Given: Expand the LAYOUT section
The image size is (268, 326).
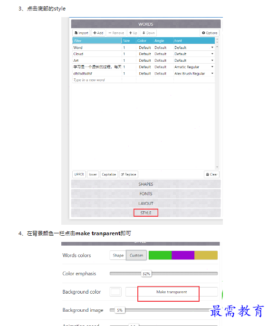Looking at the screenshot, I should click(x=146, y=203).
